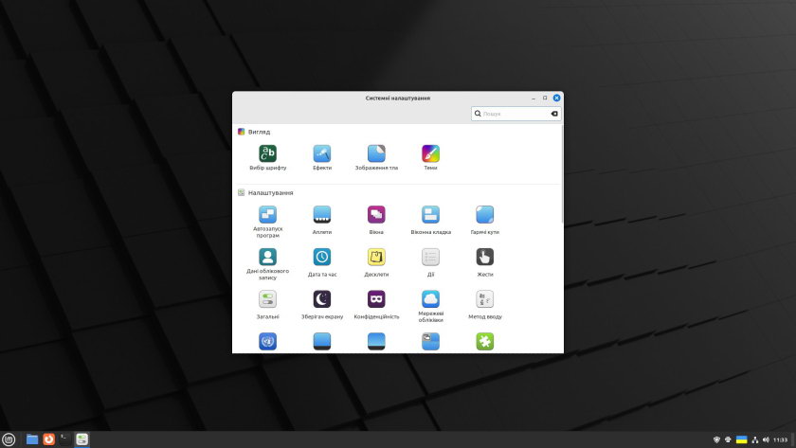Click the search field in System Settings
This screenshot has height=448, width=796.
(516, 114)
